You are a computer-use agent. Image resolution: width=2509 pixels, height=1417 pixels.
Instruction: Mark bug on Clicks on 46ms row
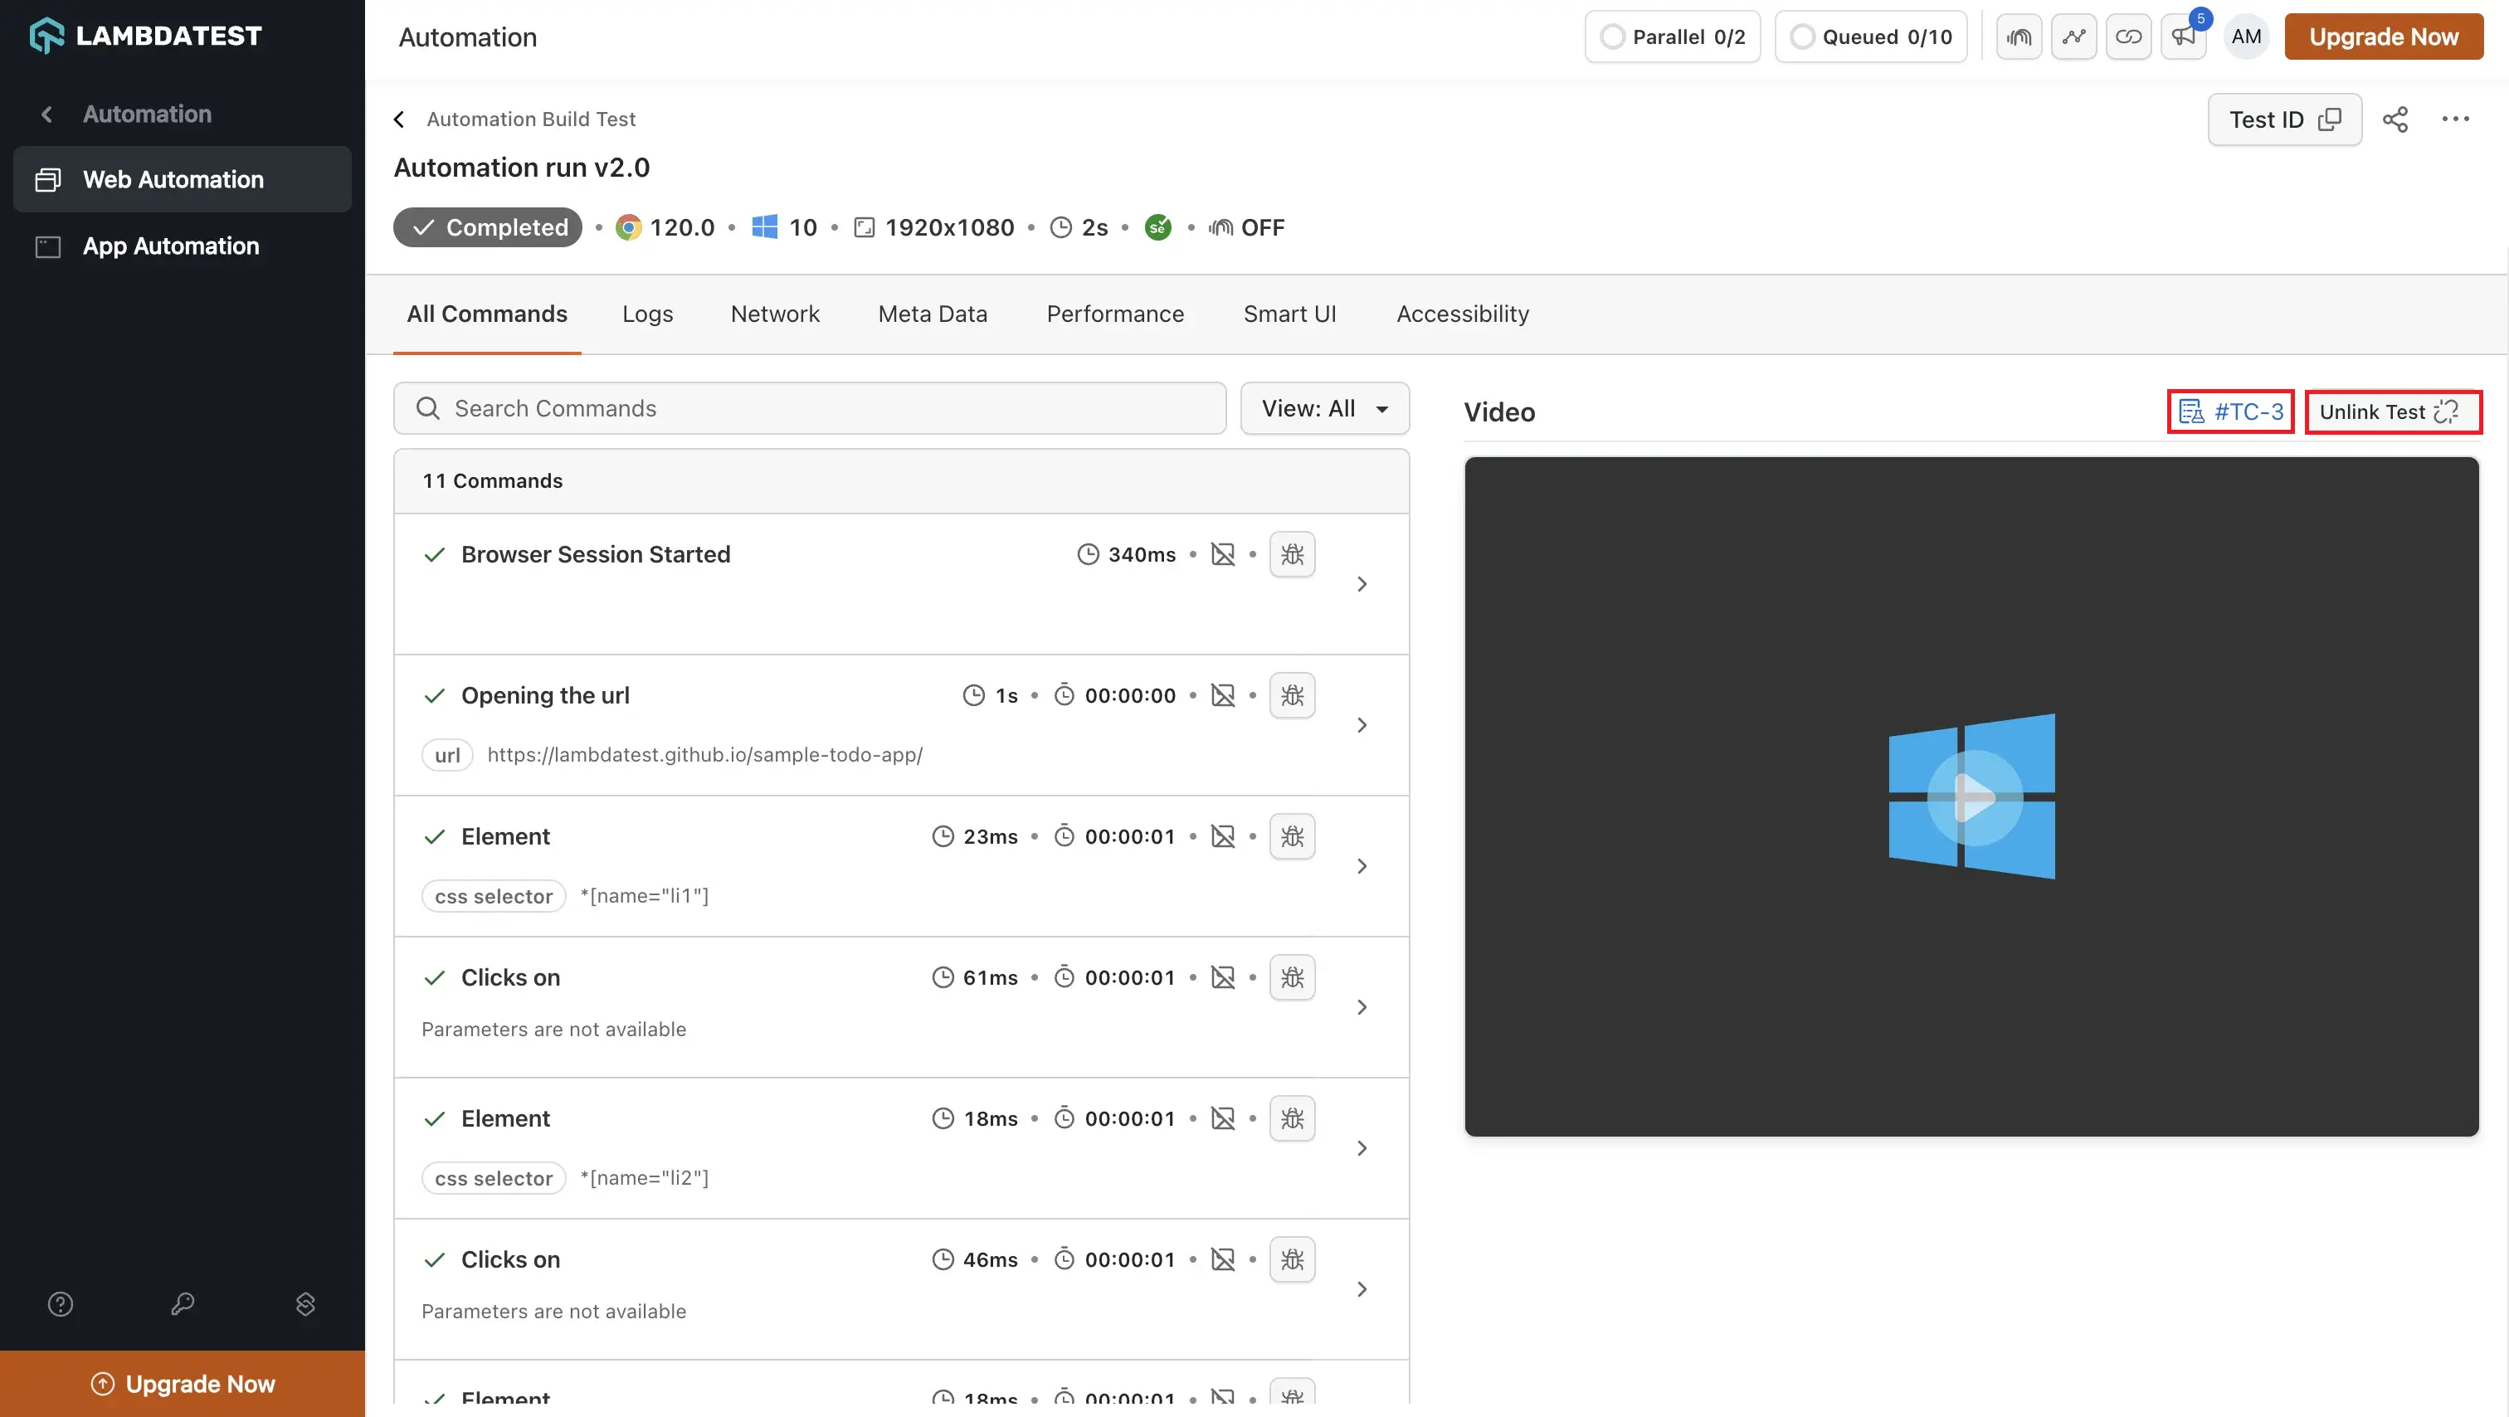point(1293,1260)
